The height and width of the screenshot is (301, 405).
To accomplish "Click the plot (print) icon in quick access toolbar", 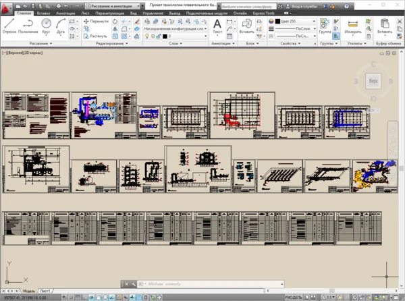I will 59,5.
